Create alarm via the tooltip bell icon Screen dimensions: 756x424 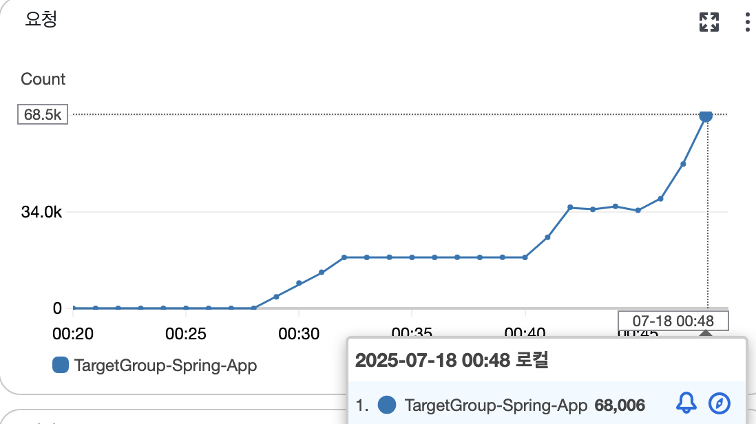686,403
